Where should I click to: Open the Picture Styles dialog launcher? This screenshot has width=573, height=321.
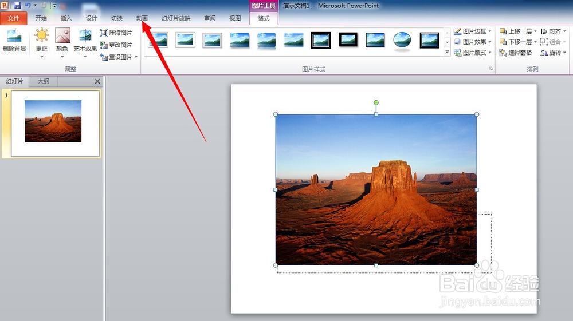click(x=491, y=69)
